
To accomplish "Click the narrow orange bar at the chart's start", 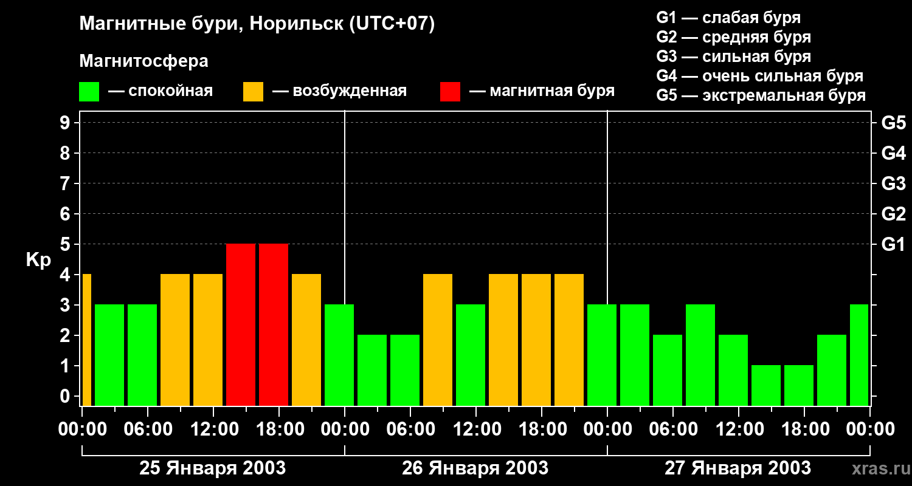I will (86, 340).
